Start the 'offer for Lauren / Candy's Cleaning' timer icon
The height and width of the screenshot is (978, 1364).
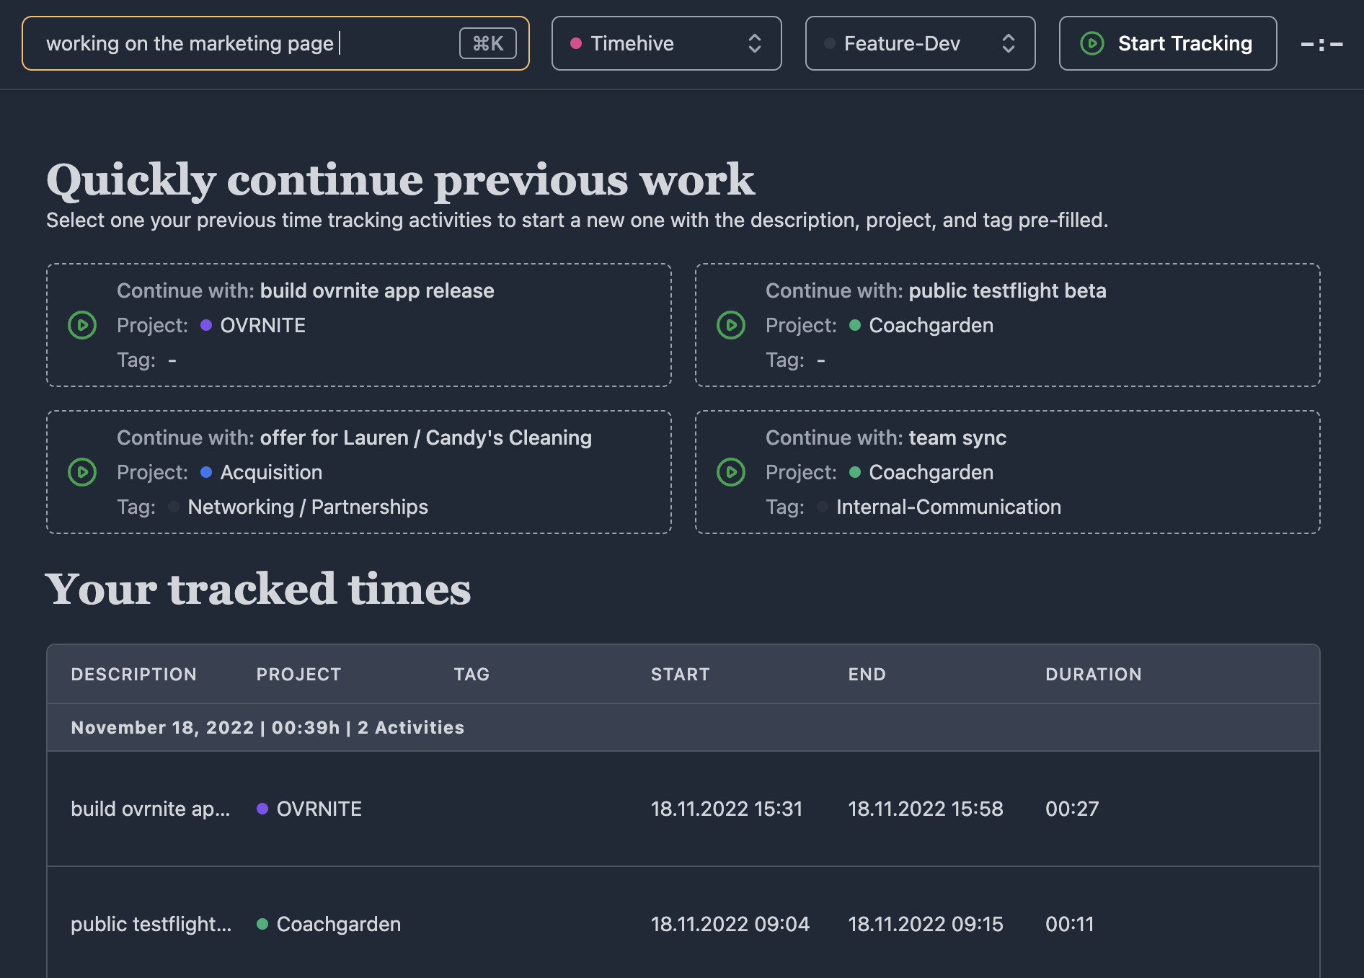coord(82,472)
